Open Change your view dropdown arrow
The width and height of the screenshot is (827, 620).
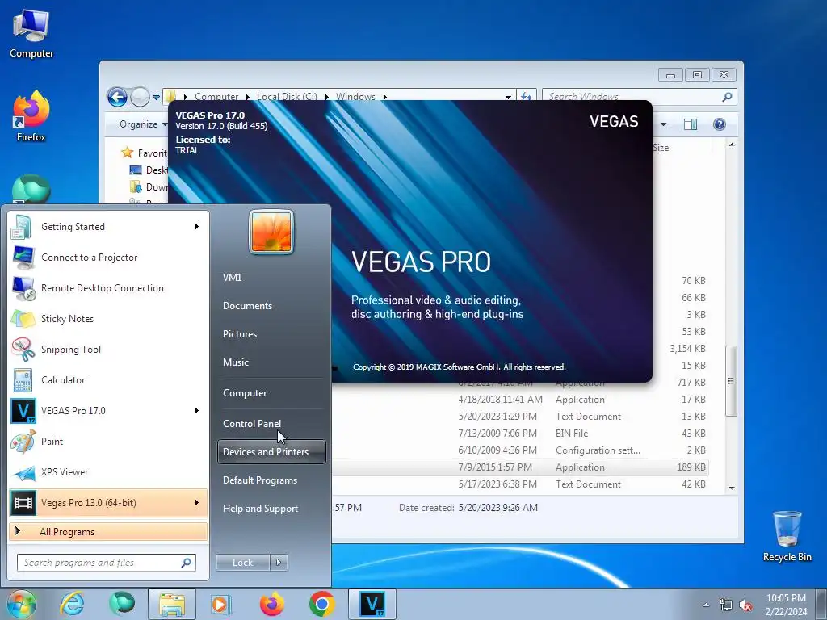click(663, 124)
